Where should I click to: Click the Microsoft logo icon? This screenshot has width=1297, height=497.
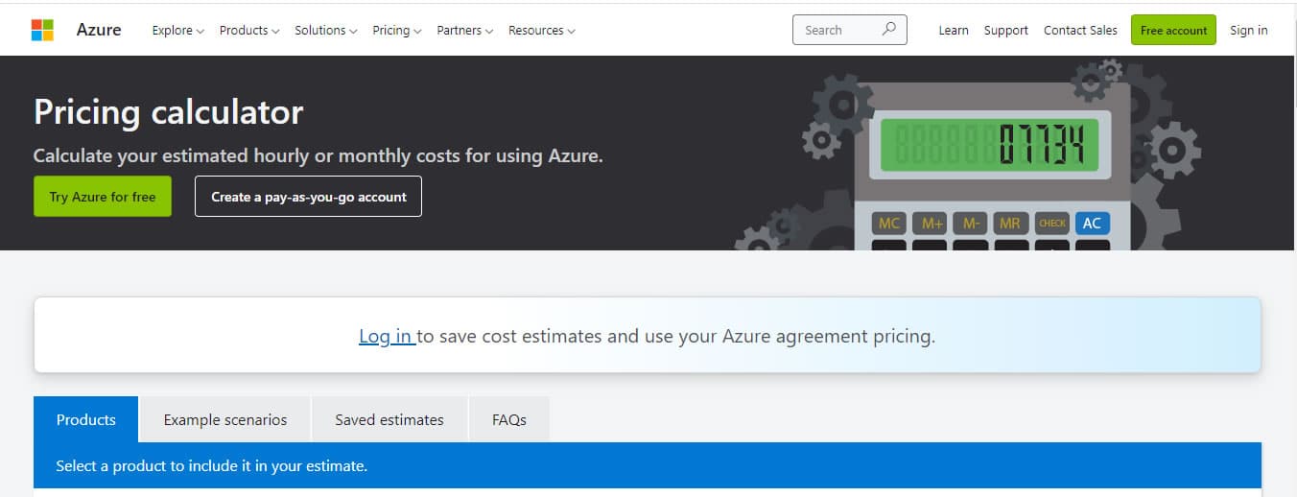click(x=42, y=30)
